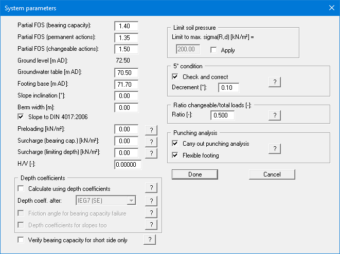Open help for Surcharge (limiting depth)
Image resolution: width=340 pixels, height=254 pixels.
(x=151, y=152)
